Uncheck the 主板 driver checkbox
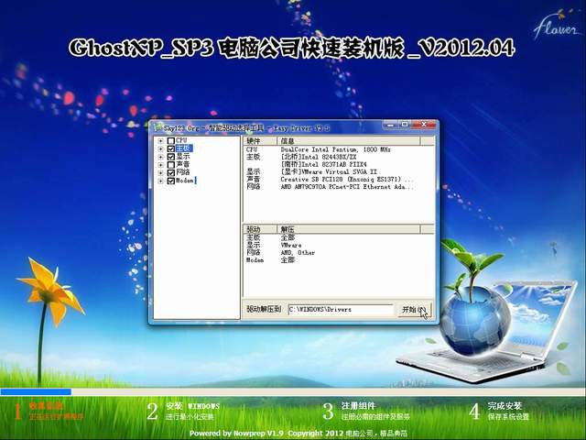 tap(171, 148)
